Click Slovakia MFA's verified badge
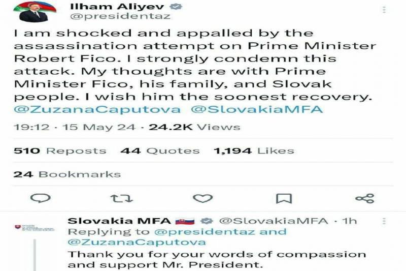This screenshot has height=271, width=406. [207, 221]
